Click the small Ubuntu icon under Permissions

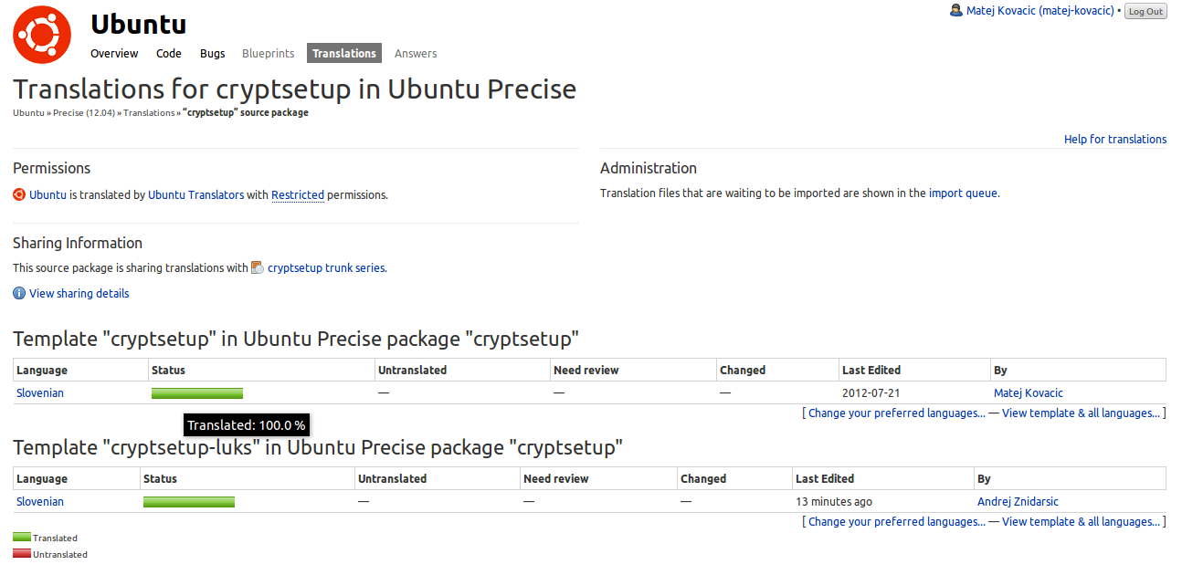19,194
